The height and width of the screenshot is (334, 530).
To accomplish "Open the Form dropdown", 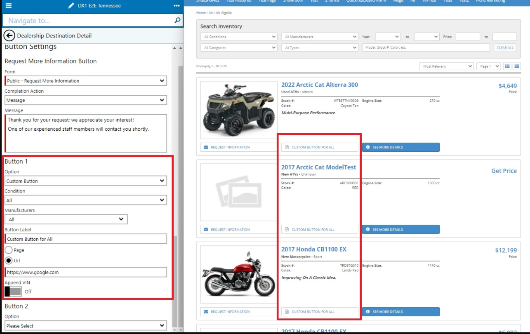I will point(86,81).
